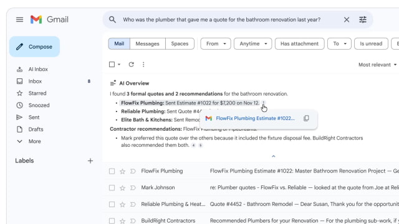Switch to the Messages tab
399x224 pixels.
pos(147,44)
